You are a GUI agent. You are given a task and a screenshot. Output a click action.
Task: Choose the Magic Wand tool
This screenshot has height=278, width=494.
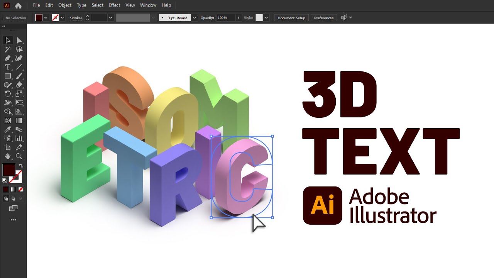(x=8, y=49)
